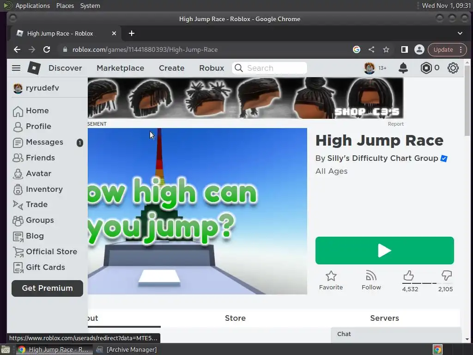Click the game thumbnail image
Screen dimensions: 473x355
(197, 211)
